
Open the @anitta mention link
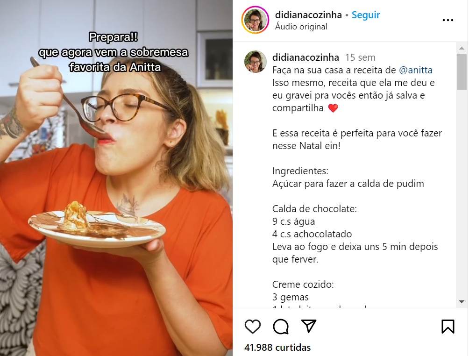tap(416, 70)
